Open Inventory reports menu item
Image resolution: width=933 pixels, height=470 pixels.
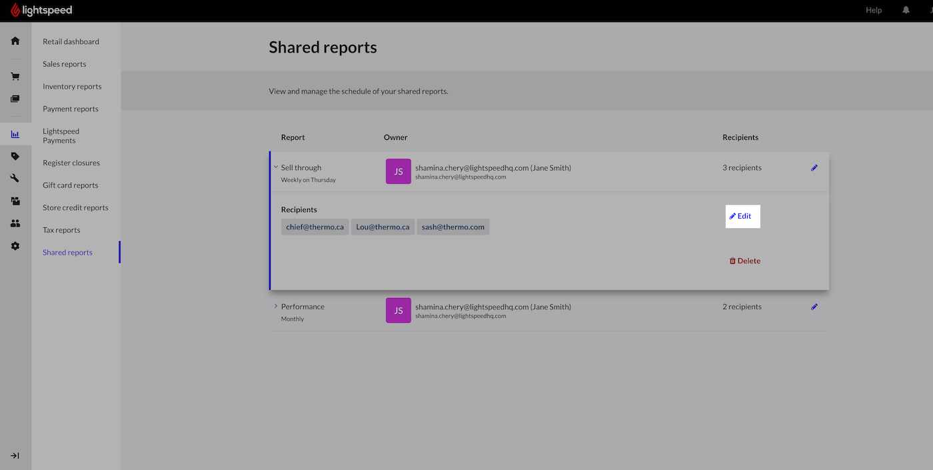tap(72, 86)
